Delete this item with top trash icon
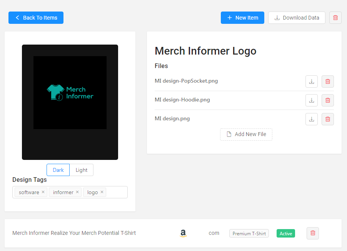The image size is (347, 251). pos(335,18)
